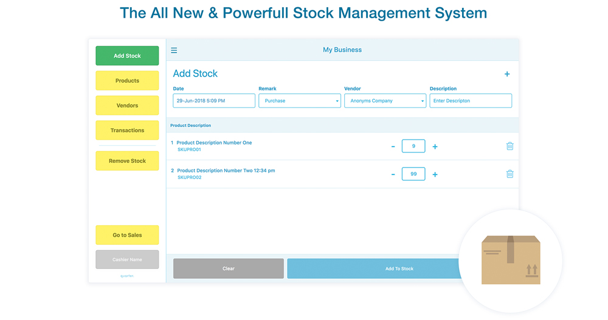Image resolution: width=608 pixels, height=320 pixels.
Task: Open the hamburger menu icon
Action: (174, 50)
